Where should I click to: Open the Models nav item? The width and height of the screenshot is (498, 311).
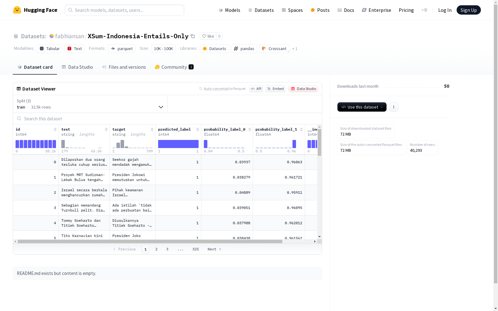point(229,10)
